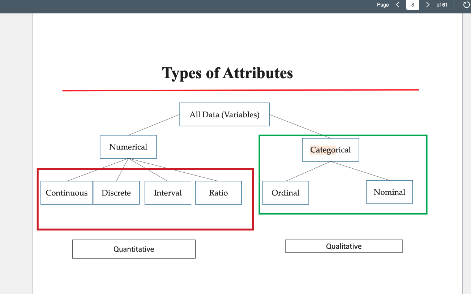This screenshot has width=471, height=294.
Task: Click the rotate/reload icon in toolbar
Action: point(466,5)
